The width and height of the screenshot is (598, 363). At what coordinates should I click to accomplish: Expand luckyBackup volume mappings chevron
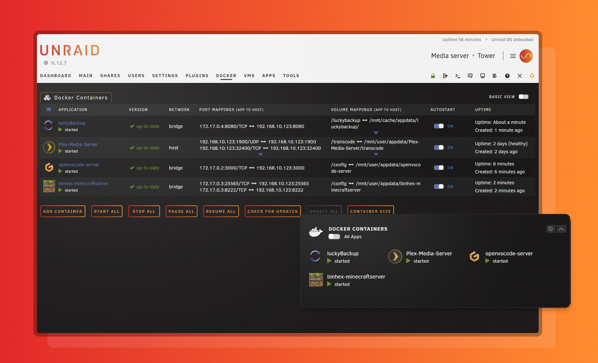coord(376,132)
